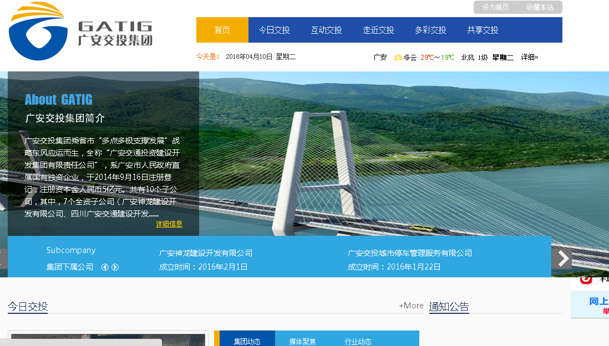Open the 今日交投 navigation menu

point(274,30)
